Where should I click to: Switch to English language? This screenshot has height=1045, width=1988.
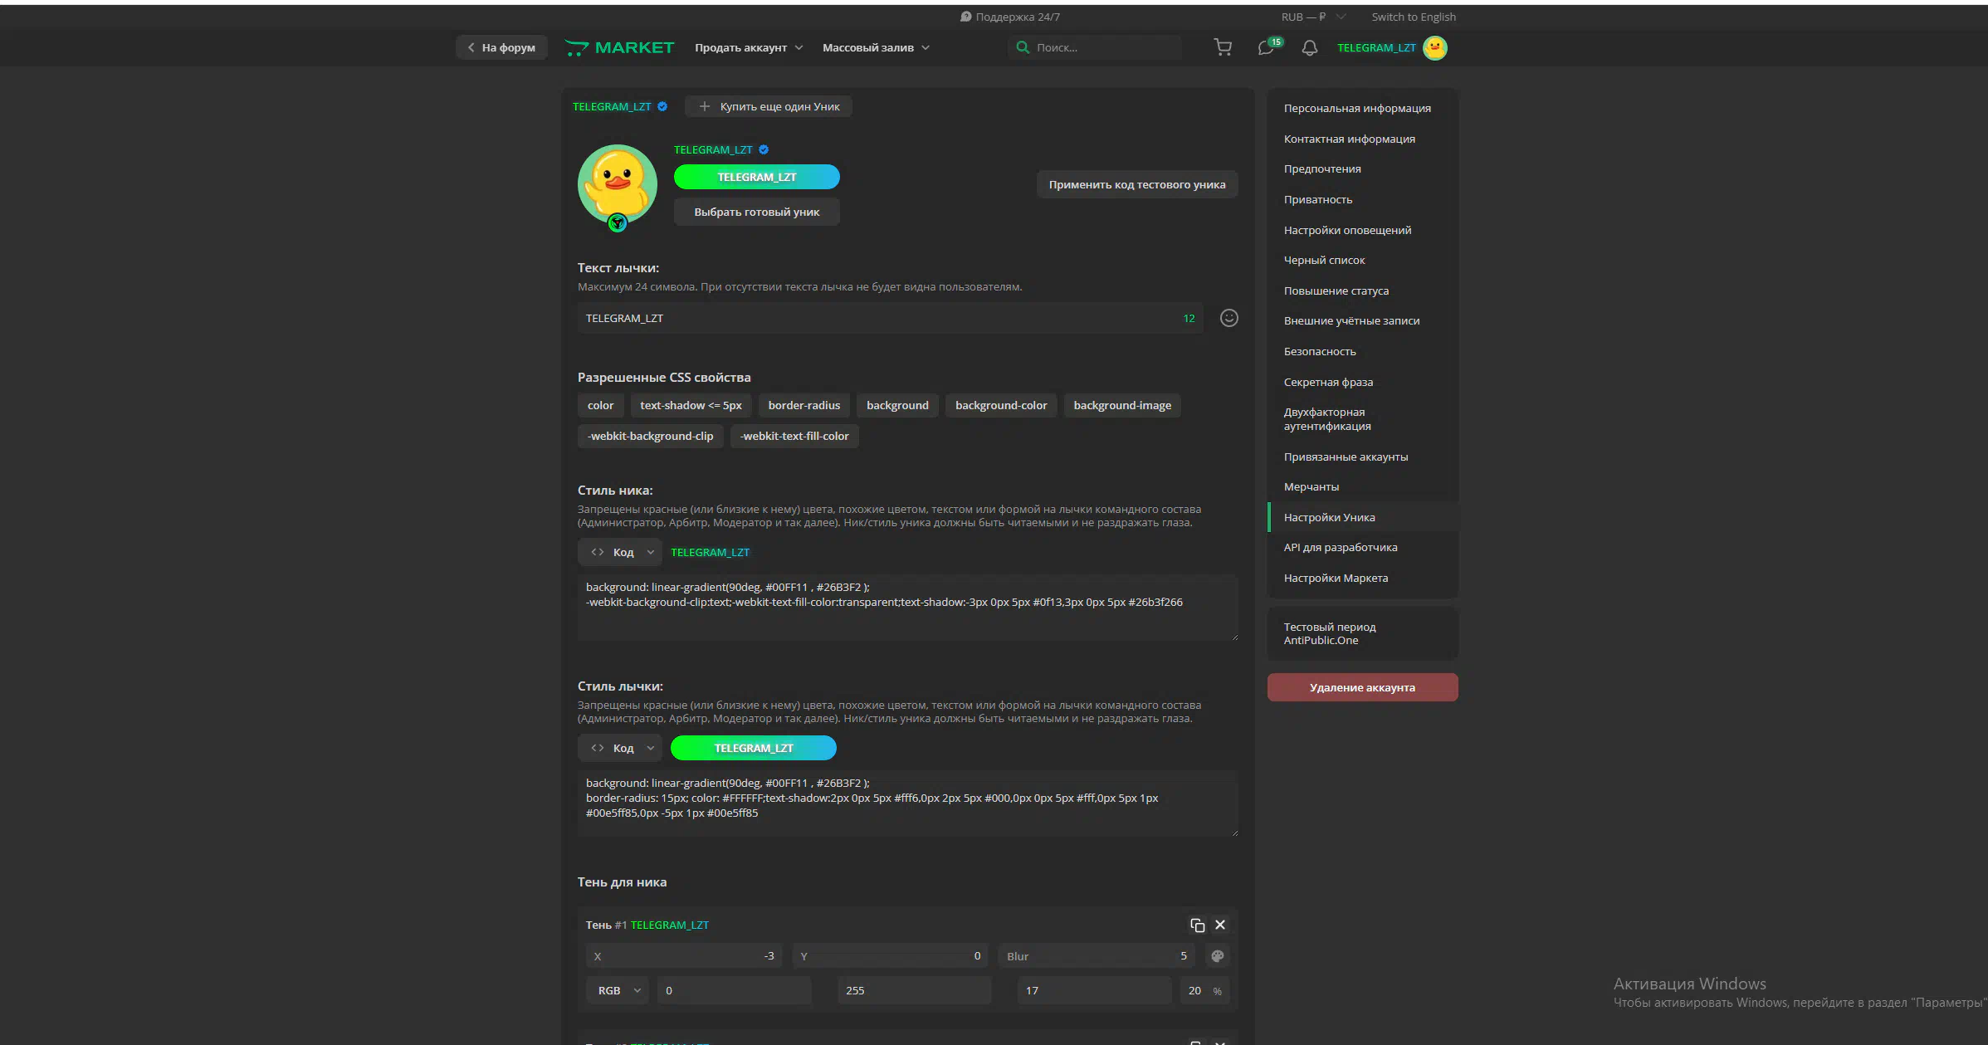1414,17
